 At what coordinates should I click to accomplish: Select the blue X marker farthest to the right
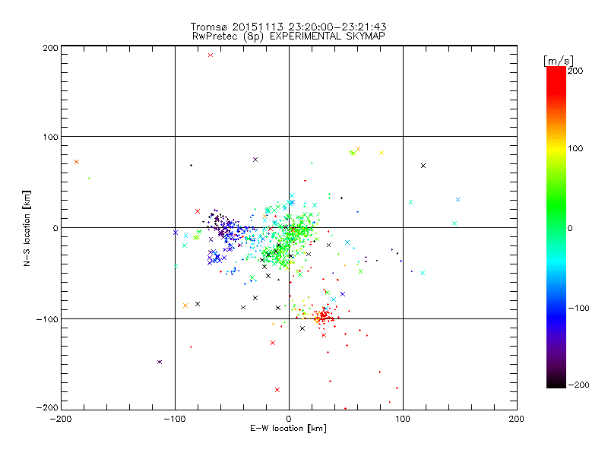(458, 199)
